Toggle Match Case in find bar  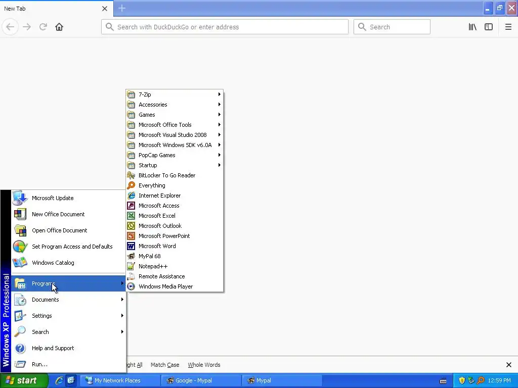tap(165, 365)
